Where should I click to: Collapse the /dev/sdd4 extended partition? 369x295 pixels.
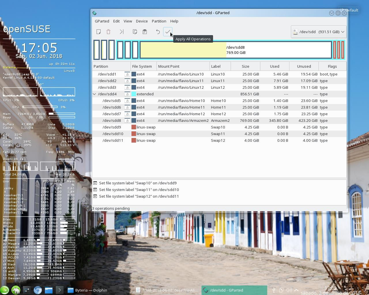coord(94,94)
